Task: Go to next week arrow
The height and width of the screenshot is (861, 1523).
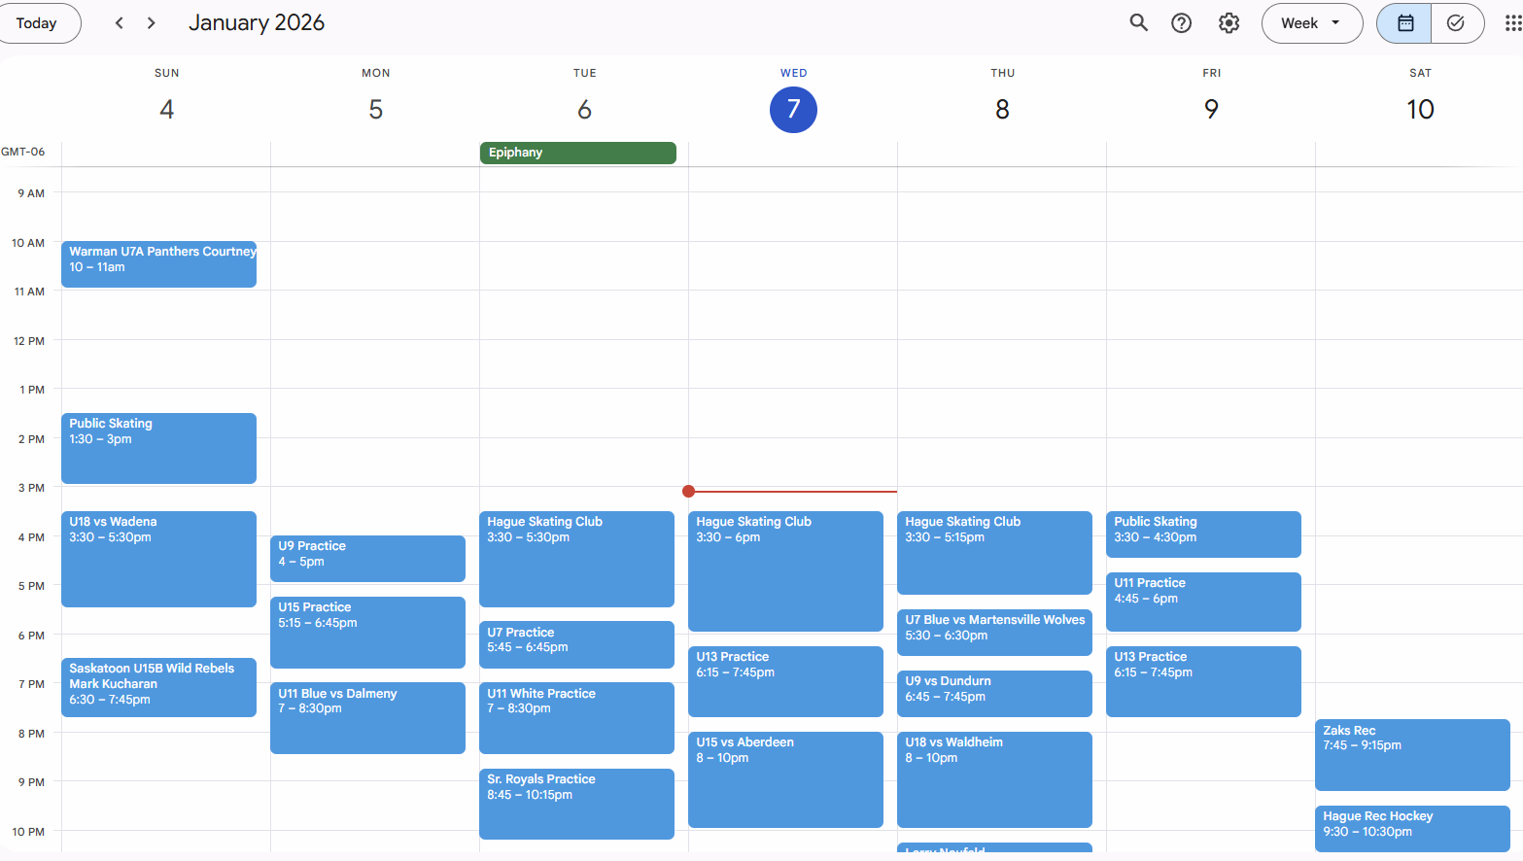Action: tap(152, 23)
